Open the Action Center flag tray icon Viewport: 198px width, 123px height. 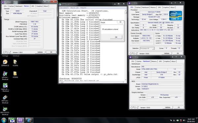(178, 120)
